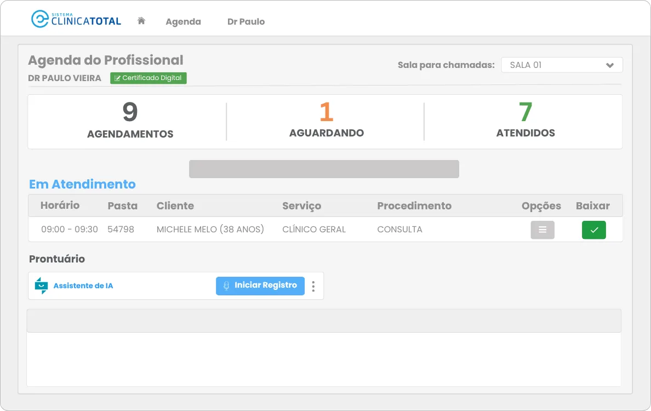Click the green Baixar checkmark button
The height and width of the screenshot is (411, 651).
[593, 230]
